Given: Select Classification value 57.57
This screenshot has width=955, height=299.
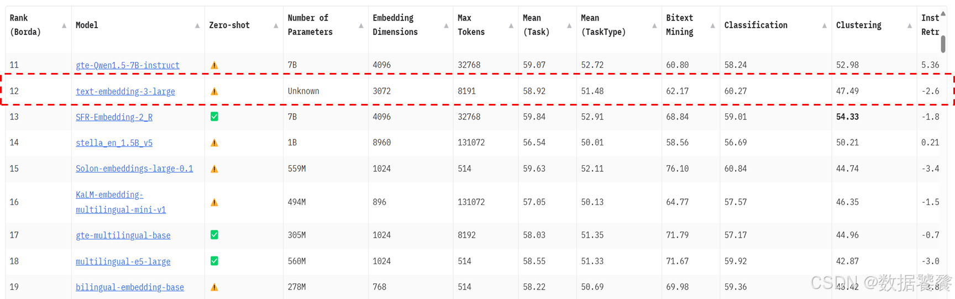Looking at the screenshot, I should pos(735,202).
